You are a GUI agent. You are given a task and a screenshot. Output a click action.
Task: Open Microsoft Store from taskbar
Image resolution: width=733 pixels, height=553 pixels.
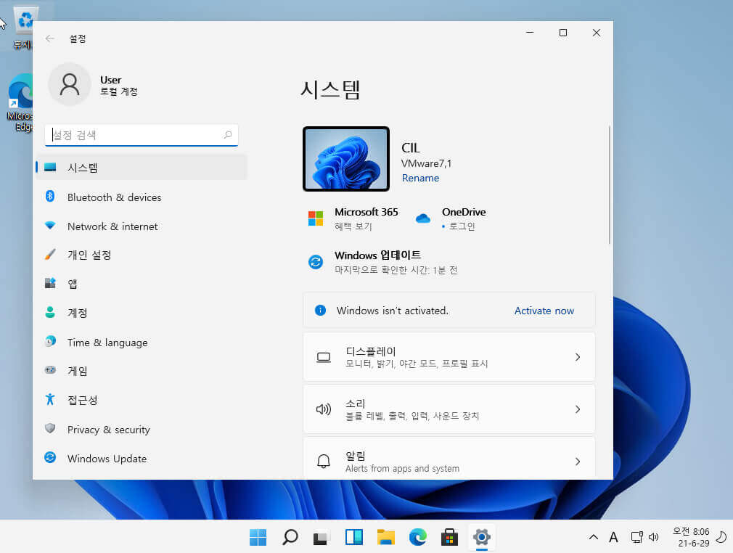449,537
